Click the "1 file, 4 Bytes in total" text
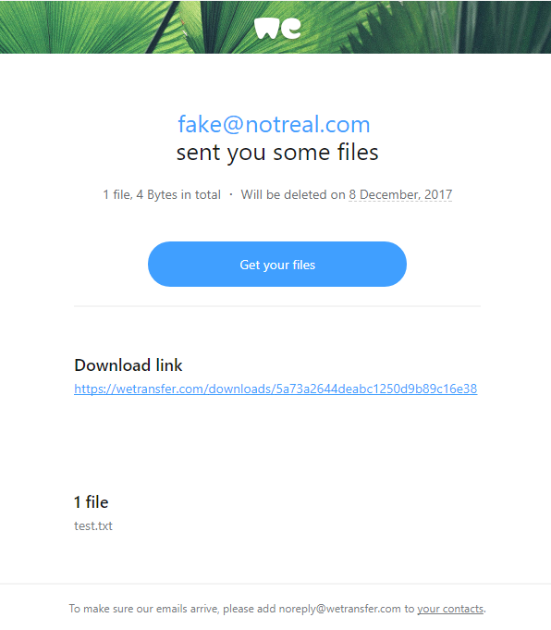The width and height of the screenshot is (551, 630). point(162,194)
